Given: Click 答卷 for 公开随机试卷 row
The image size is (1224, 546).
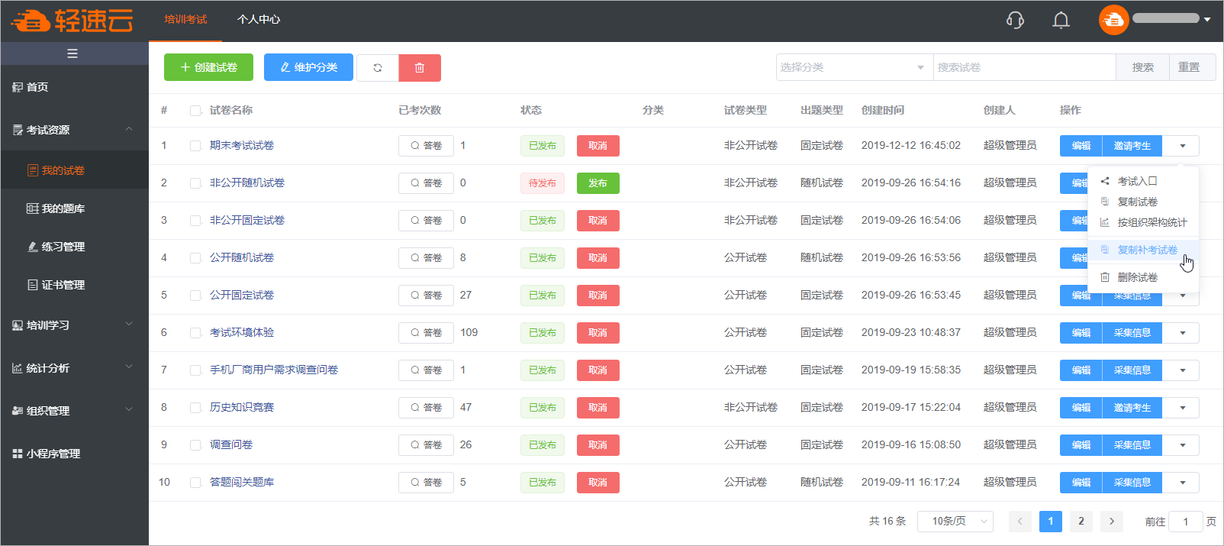Looking at the screenshot, I should coord(426,258).
